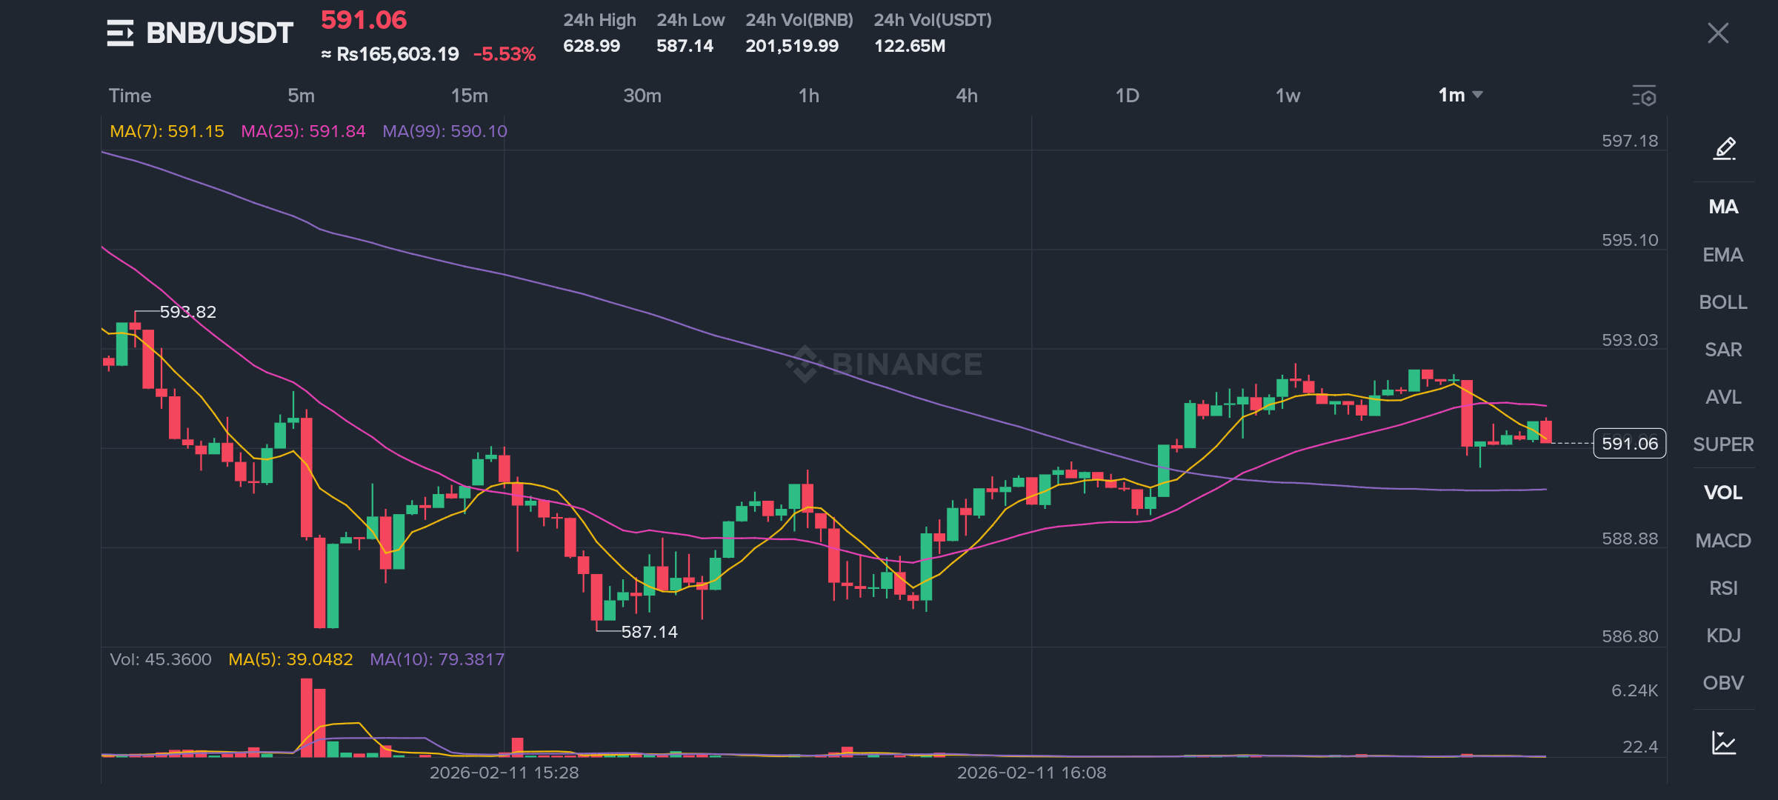Select the Time chart view

pos(130,96)
